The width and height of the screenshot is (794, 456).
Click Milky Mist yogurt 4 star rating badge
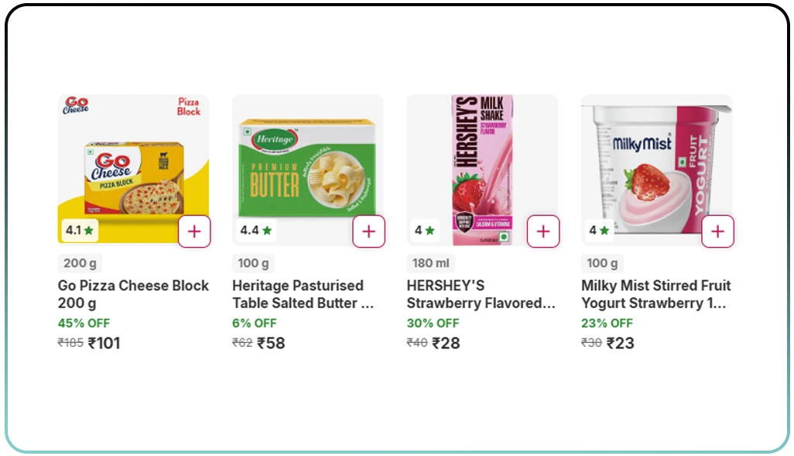click(x=598, y=230)
